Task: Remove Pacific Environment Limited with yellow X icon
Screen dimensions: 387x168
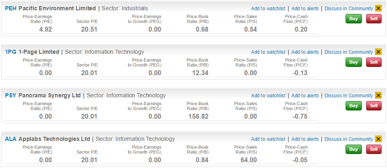Action: pos(378,8)
